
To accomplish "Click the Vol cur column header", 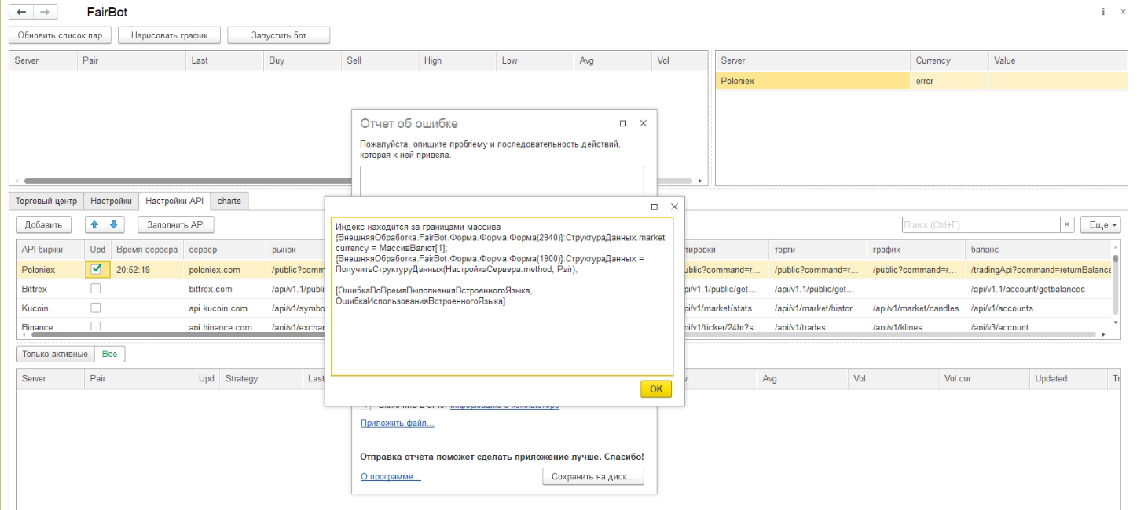I will pos(984,378).
